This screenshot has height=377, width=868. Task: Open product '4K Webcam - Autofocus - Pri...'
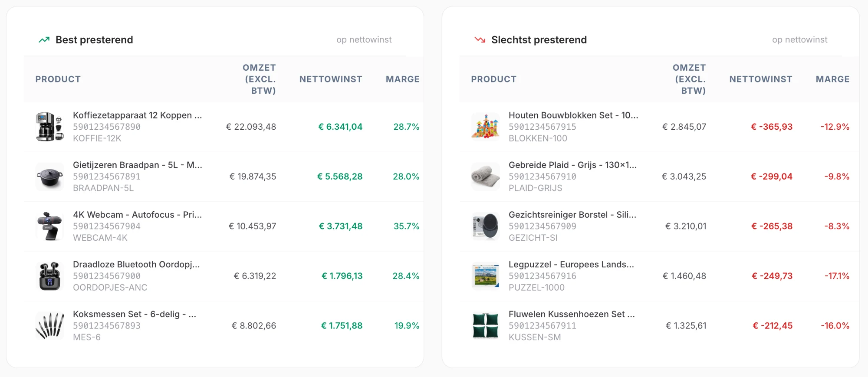(137, 215)
